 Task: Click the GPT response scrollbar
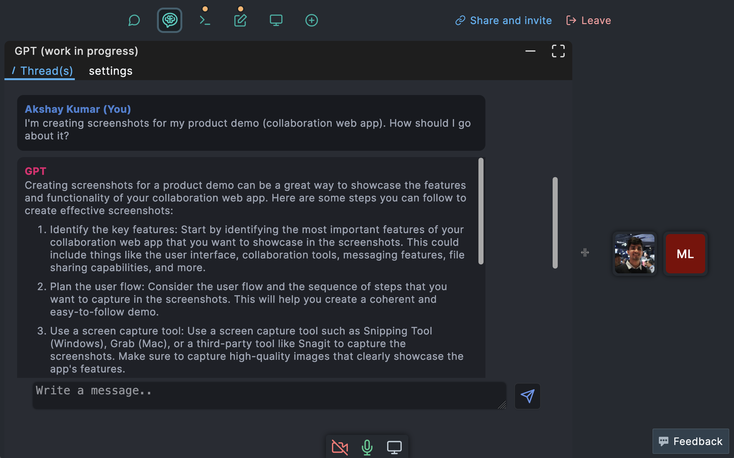(x=481, y=211)
